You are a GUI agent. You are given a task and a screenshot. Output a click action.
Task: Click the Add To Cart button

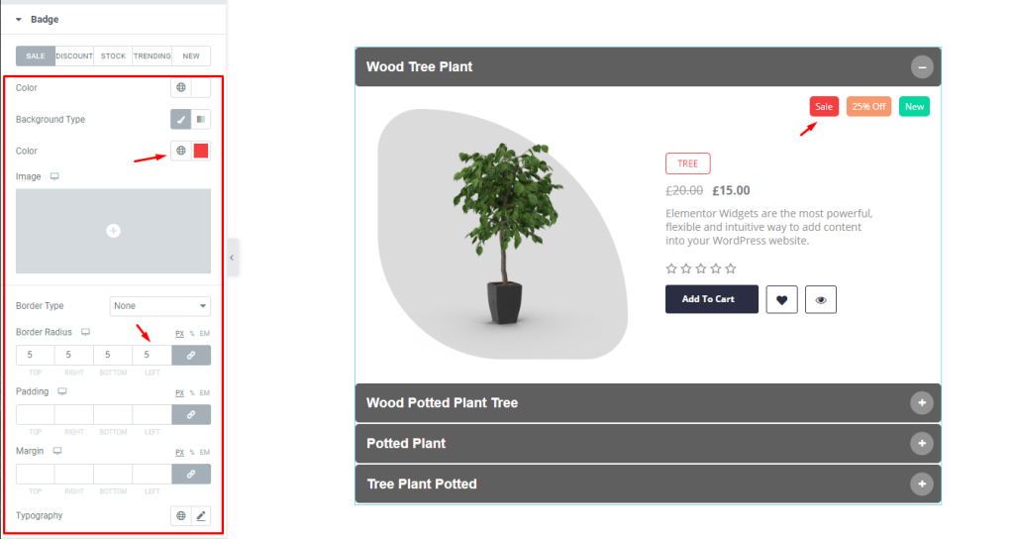712,299
